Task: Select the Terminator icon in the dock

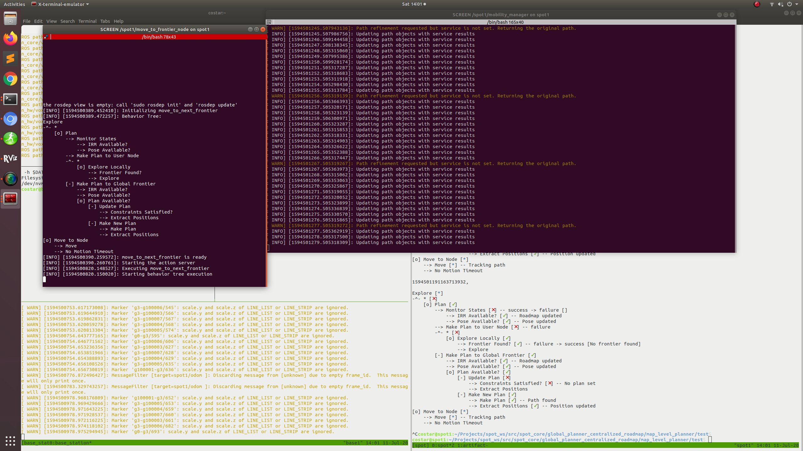Action: pyautogui.click(x=10, y=199)
